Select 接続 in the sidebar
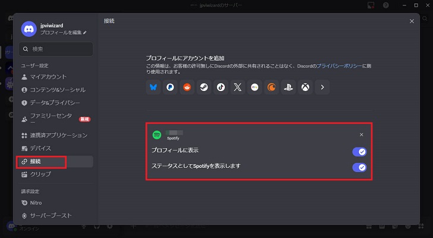 pos(56,161)
